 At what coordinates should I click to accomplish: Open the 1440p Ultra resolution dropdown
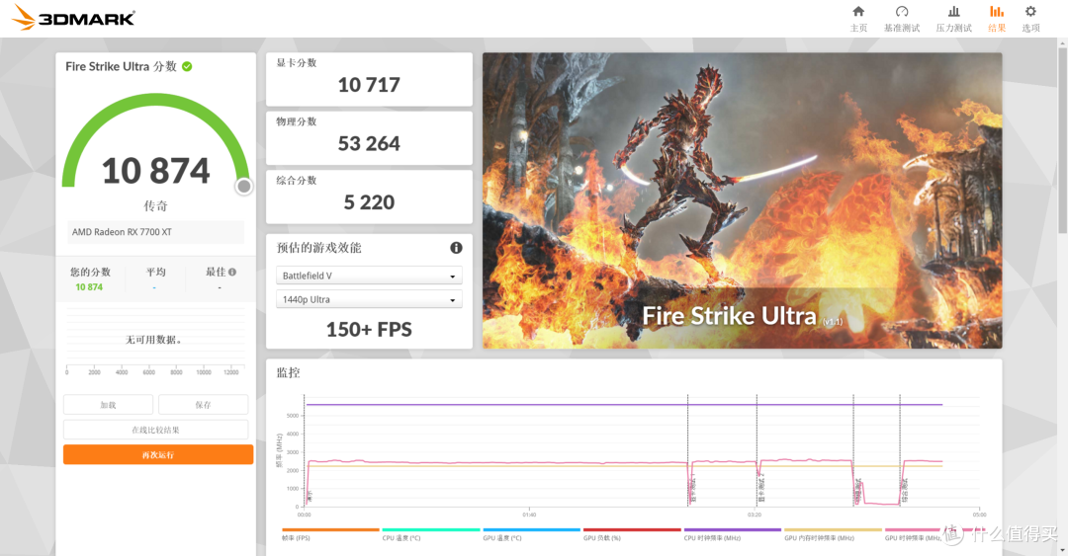[x=369, y=299]
